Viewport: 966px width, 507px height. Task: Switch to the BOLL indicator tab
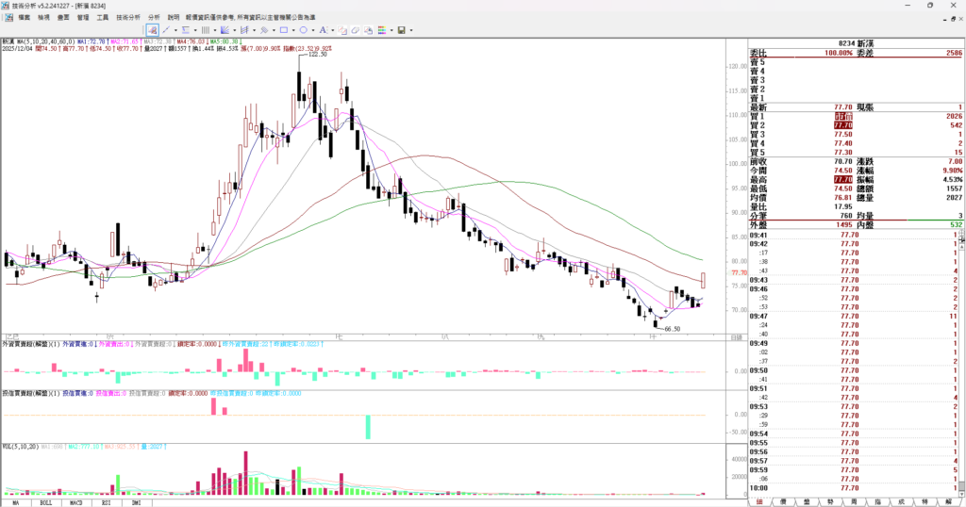point(45,502)
